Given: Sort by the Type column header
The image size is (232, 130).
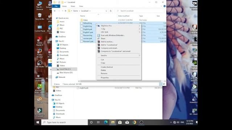Looking at the screenshot, I should coord(141,16).
